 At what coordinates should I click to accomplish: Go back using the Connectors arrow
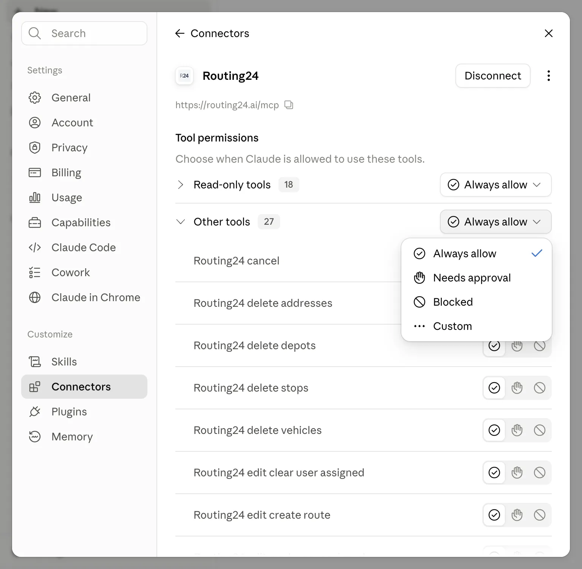[x=180, y=33]
